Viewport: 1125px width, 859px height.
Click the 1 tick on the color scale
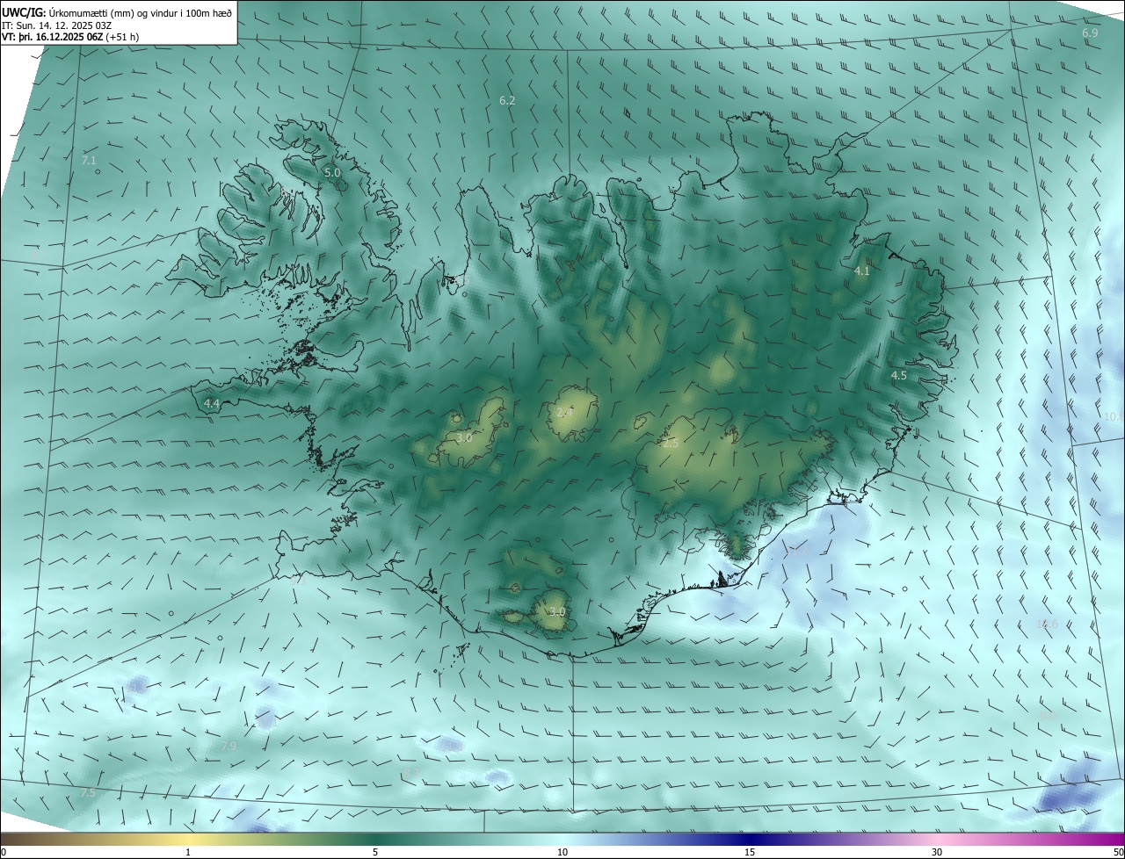[x=188, y=852]
